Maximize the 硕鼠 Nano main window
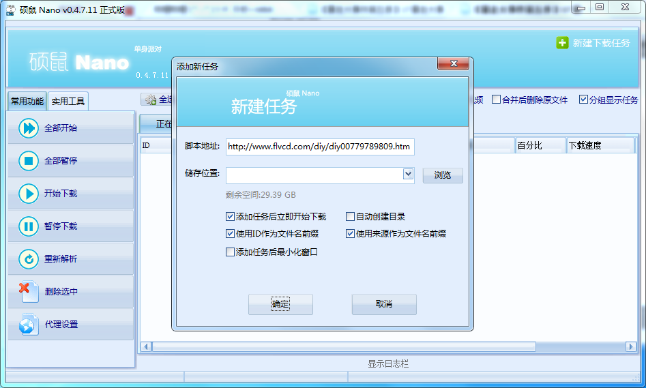This screenshot has width=646, height=388. point(600,7)
